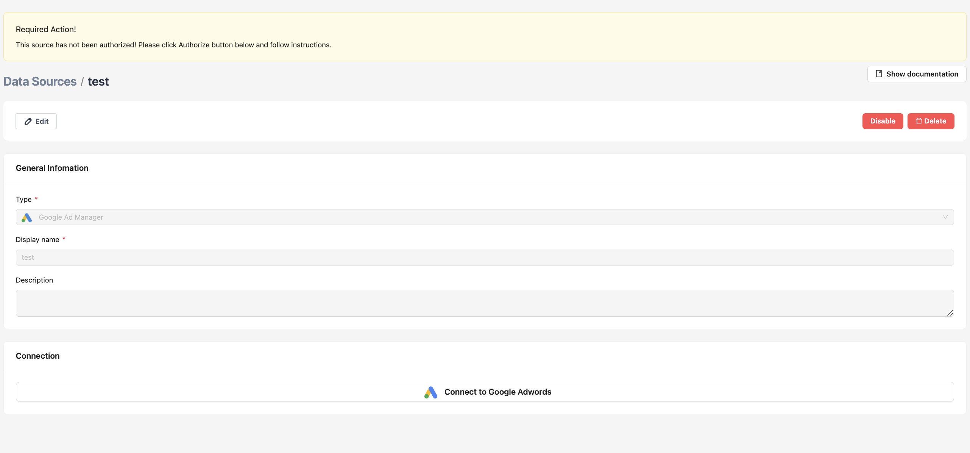Click the Google Ads logo on Connect button

pos(431,392)
